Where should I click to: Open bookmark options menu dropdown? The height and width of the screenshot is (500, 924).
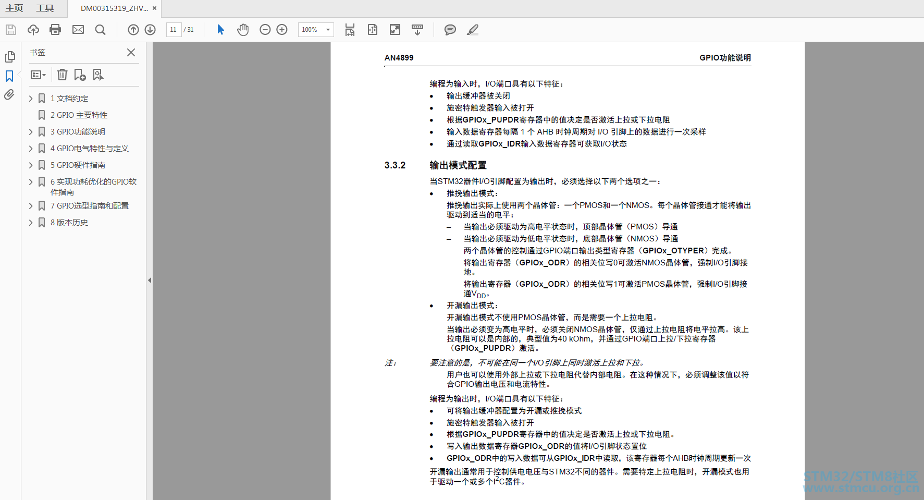pos(38,75)
